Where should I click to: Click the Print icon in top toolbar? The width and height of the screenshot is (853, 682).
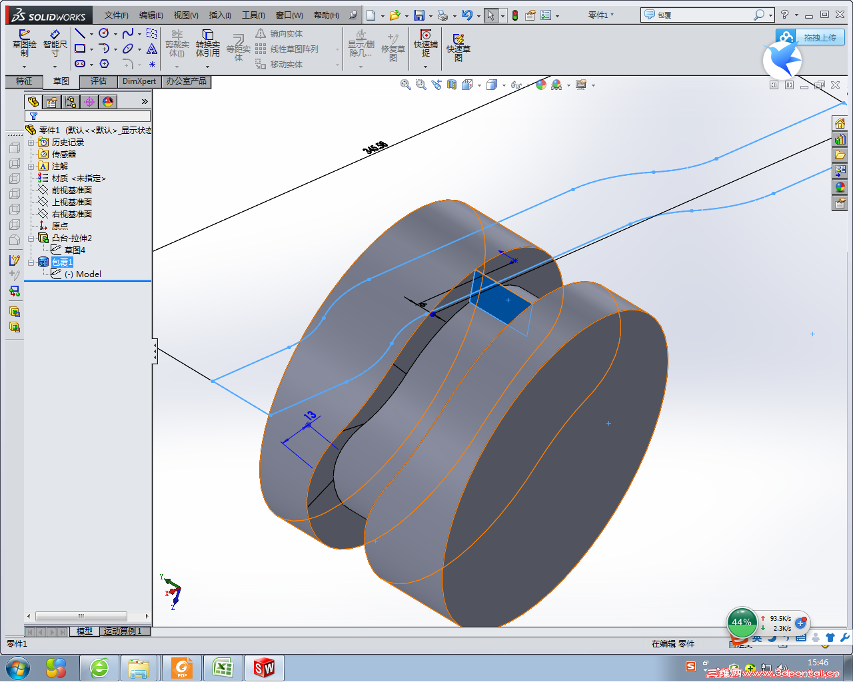click(442, 15)
